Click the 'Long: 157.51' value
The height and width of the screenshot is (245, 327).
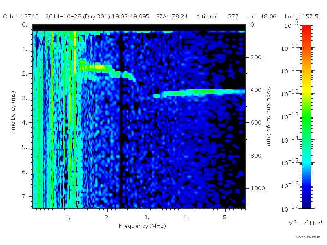[x=303, y=16]
